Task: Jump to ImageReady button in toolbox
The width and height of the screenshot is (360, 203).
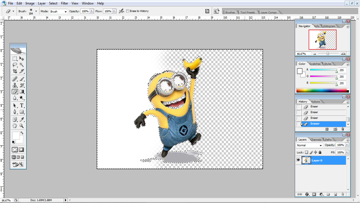Action: click(x=18, y=164)
